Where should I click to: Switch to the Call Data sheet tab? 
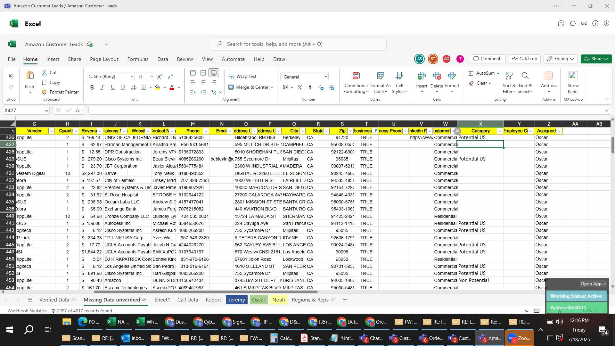188,300
